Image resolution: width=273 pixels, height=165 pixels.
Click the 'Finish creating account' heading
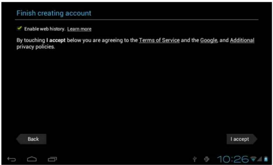(x=54, y=13)
